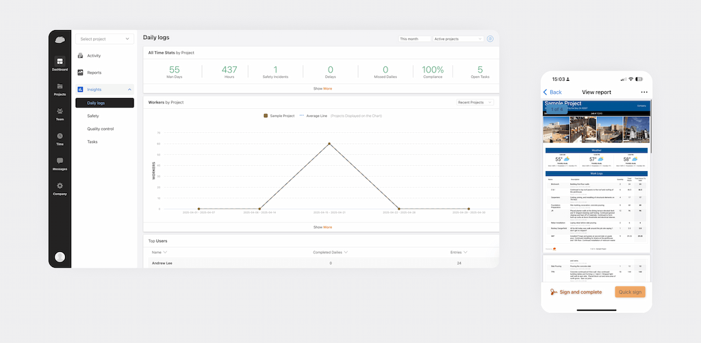Open Projects in the left sidebar
The image size is (701, 343).
tap(60, 86)
